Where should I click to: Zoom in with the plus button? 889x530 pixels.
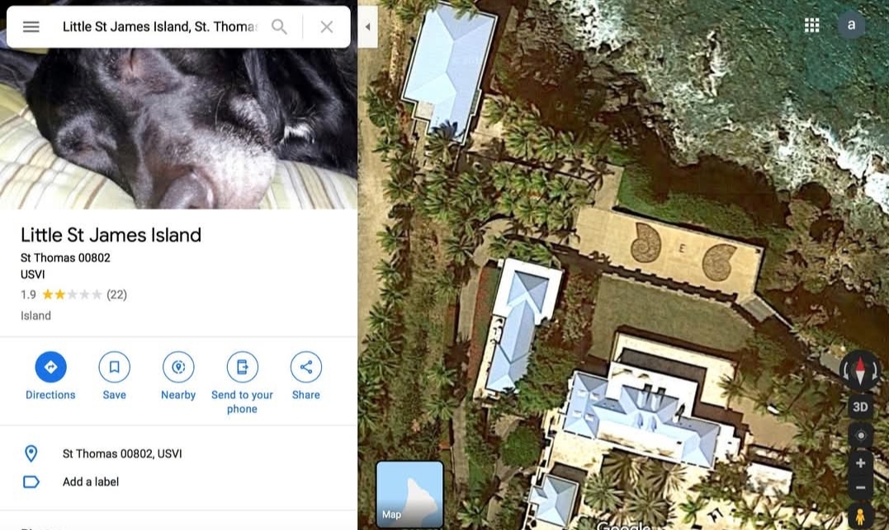point(860,462)
